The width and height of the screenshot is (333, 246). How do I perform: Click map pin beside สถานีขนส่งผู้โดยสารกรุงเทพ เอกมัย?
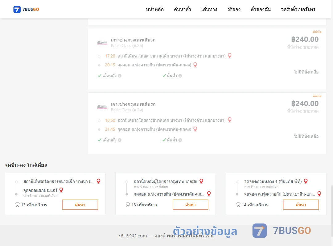click(x=201, y=181)
